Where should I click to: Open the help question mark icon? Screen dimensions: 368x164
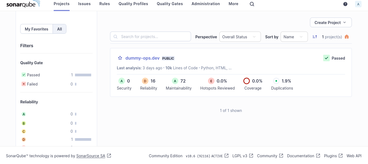pos(345,4)
